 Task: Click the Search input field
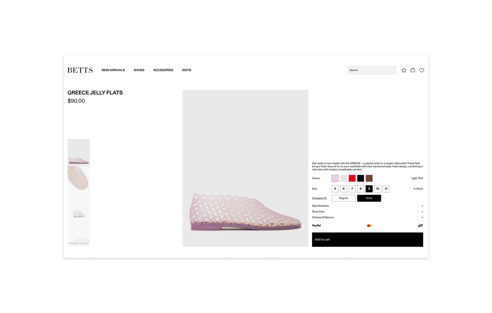point(372,70)
